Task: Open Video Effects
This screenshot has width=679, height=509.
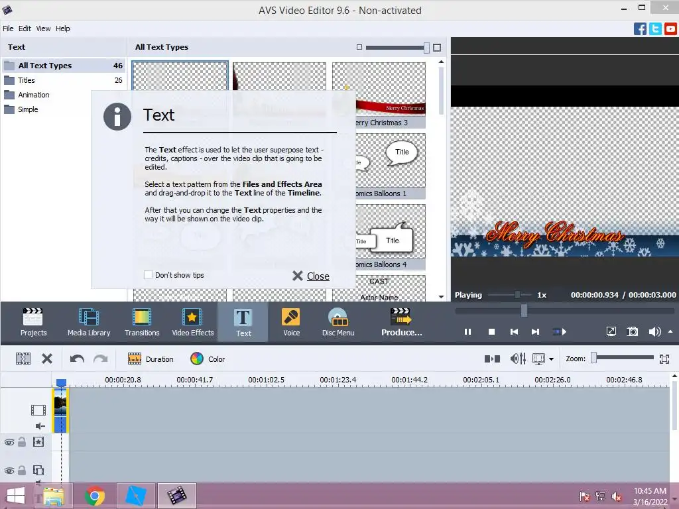Action: 193,322
